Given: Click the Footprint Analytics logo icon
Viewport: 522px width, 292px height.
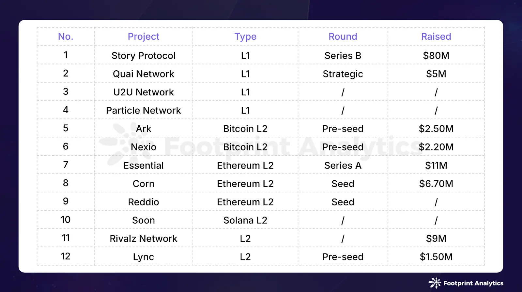Looking at the screenshot, I should click(x=435, y=283).
